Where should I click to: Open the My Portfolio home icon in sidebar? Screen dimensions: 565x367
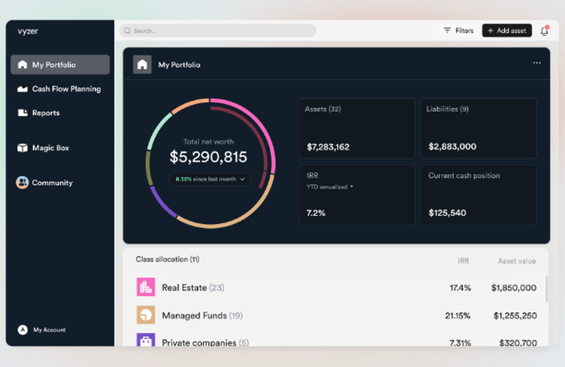pyautogui.click(x=21, y=64)
